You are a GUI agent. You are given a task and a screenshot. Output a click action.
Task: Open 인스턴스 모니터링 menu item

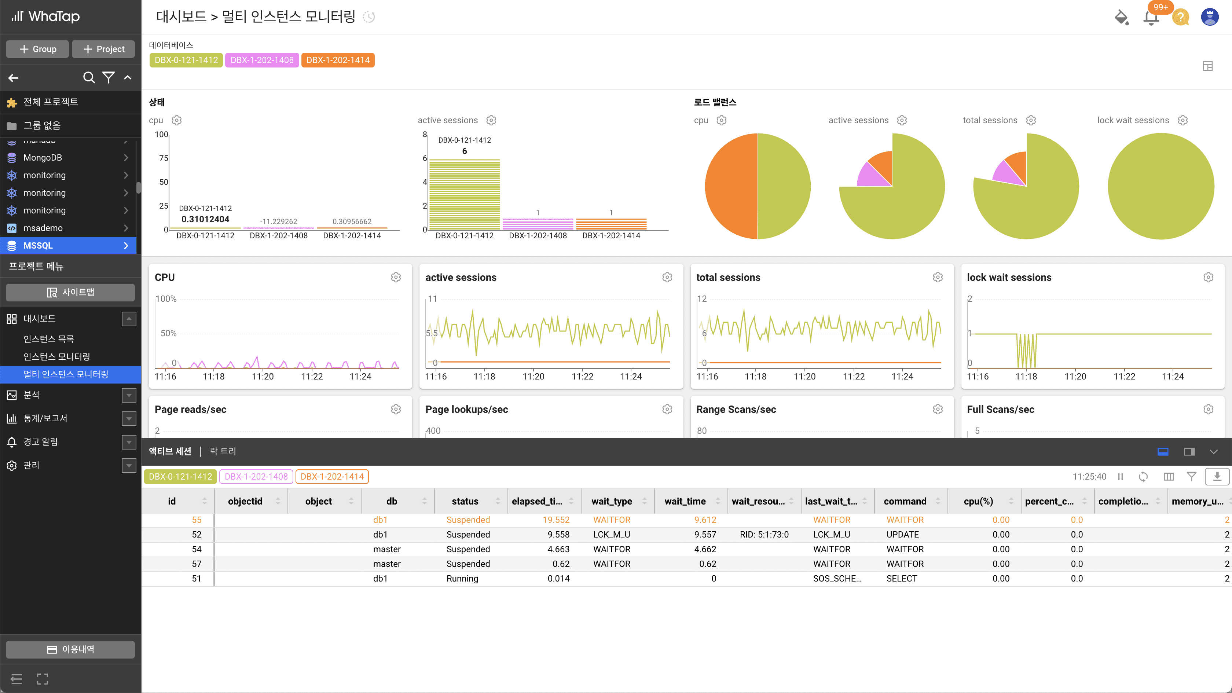point(56,356)
